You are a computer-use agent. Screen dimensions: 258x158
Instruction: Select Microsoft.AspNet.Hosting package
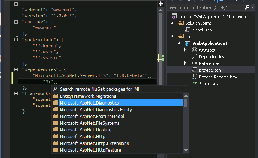(x=85, y=130)
